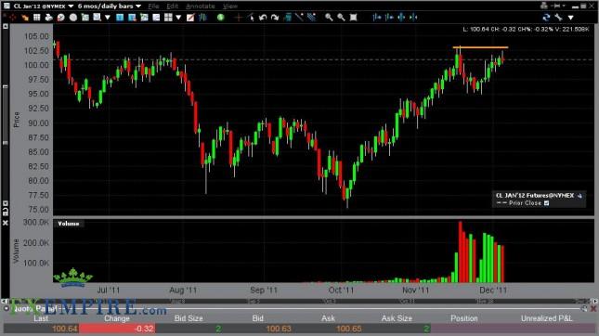Click the teal trash delete icon
Viewport: 599px width, 336px height.
(x=288, y=18)
